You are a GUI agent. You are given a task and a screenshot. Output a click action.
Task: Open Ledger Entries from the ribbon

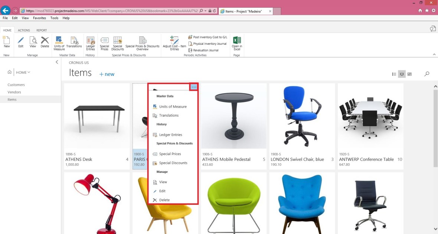(x=91, y=43)
